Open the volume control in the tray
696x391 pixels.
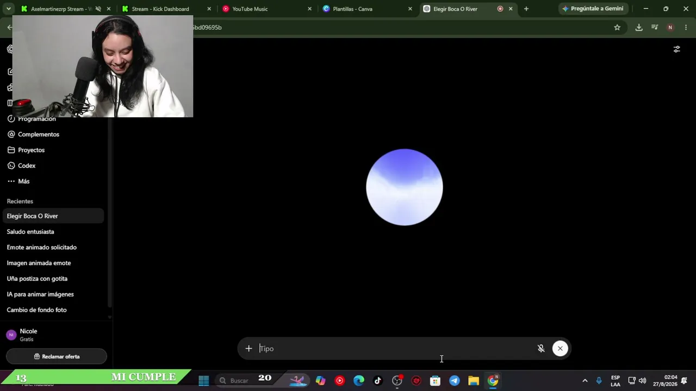pyautogui.click(x=643, y=381)
